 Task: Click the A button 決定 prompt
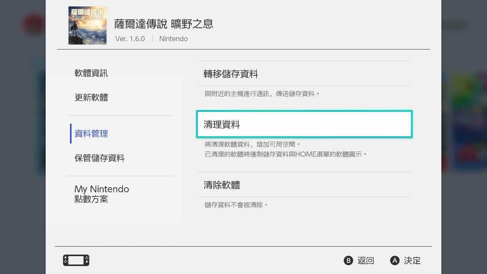[x=406, y=261]
